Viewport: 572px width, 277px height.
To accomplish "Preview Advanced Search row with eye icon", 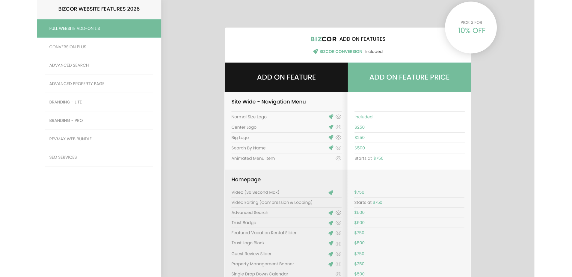I will [x=339, y=213].
